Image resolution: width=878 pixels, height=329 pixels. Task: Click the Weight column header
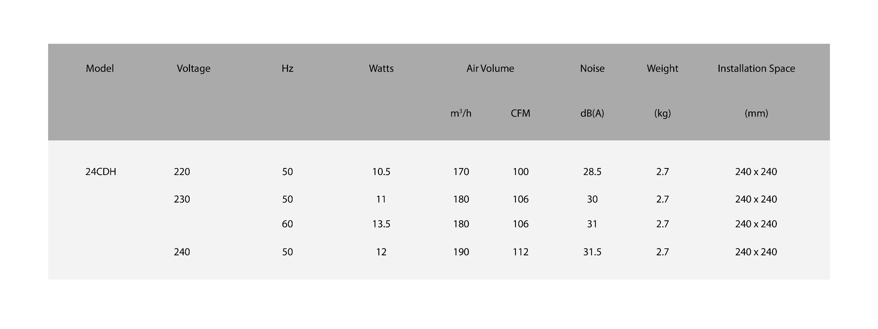click(x=662, y=69)
